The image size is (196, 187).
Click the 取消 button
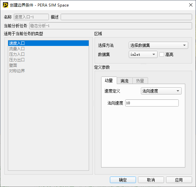pyautogui.click(x=151, y=180)
